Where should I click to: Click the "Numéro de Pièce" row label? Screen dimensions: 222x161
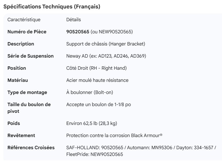pyautogui.click(x=27, y=32)
